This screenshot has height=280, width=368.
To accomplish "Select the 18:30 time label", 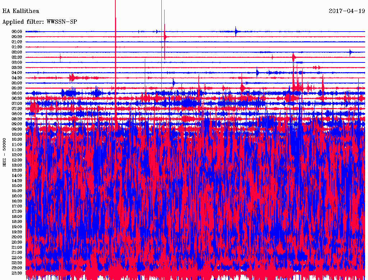I will tap(17, 221).
